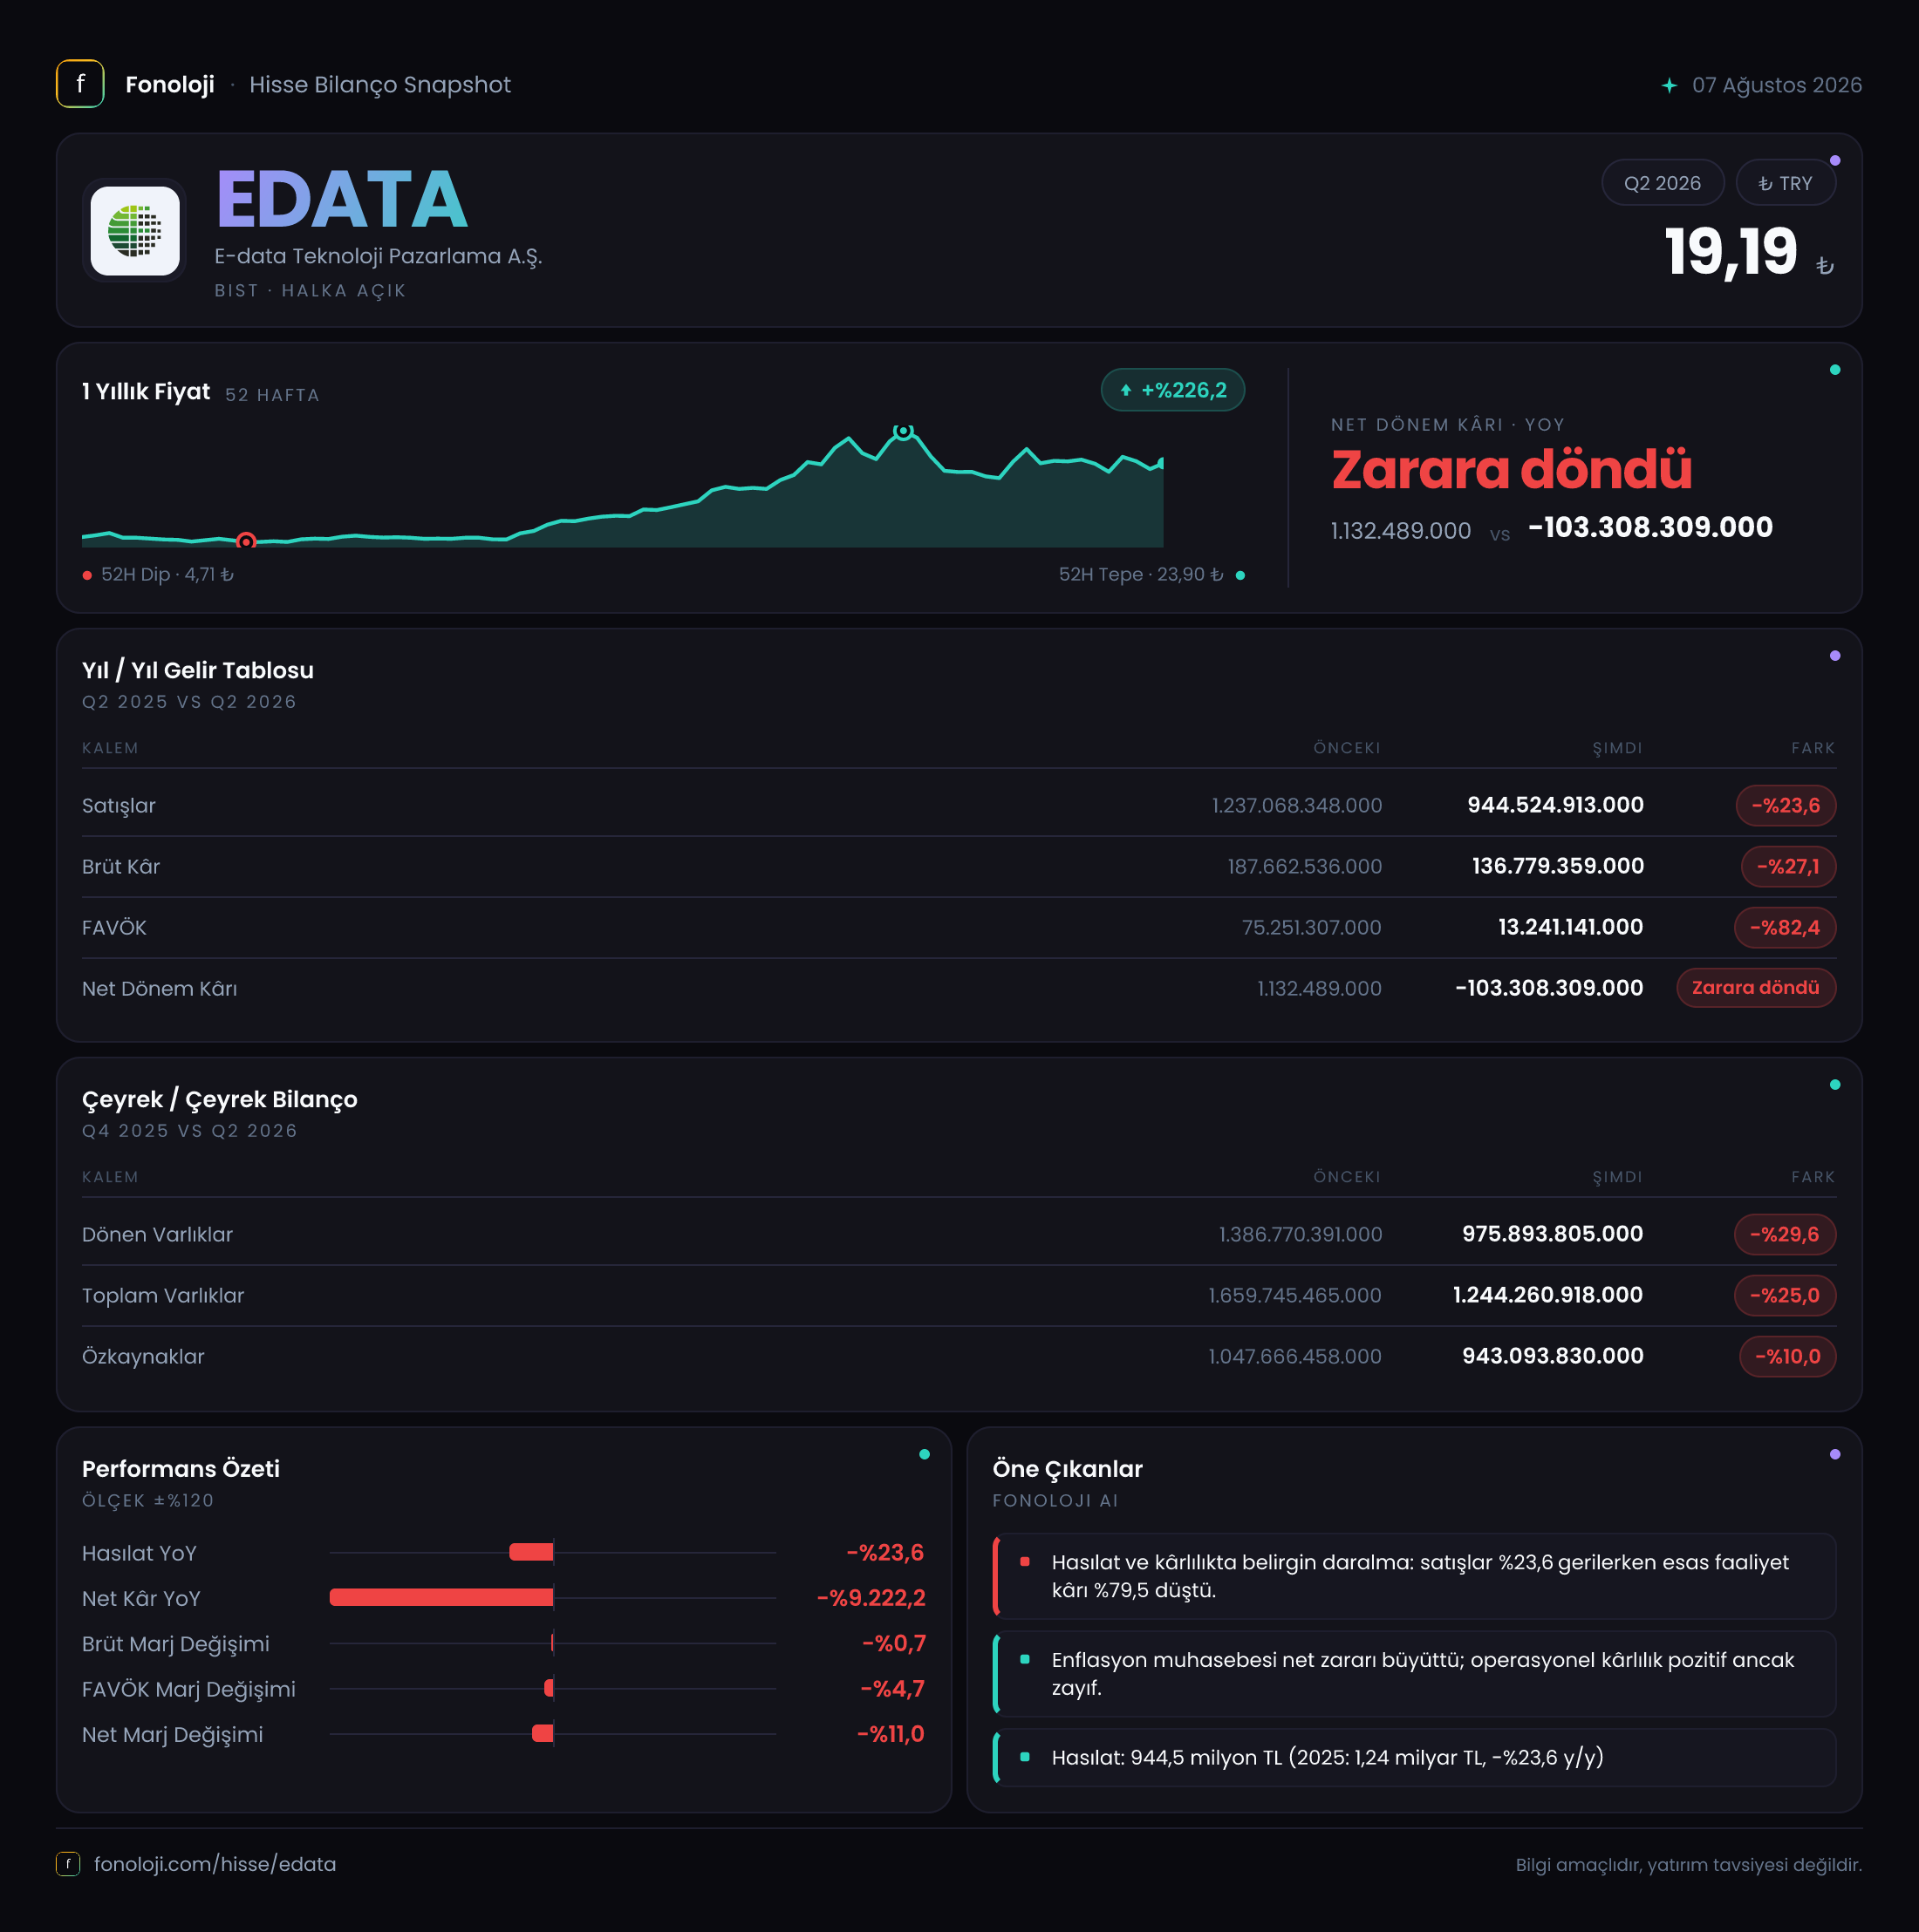1919x1932 pixels.
Task: Click the FAVÖK value 13.241.141.000
Action: point(1570,927)
